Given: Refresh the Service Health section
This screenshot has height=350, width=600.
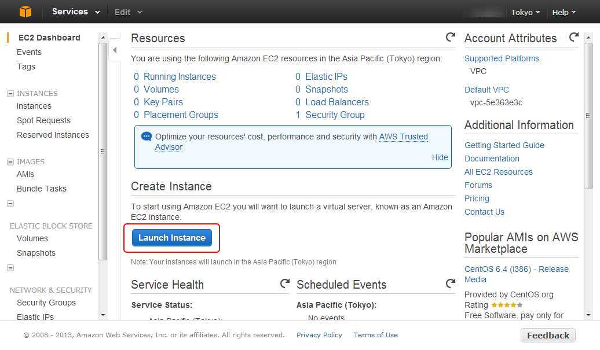Looking at the screenshot, I should pyautogui.click(x=284, y=283).
